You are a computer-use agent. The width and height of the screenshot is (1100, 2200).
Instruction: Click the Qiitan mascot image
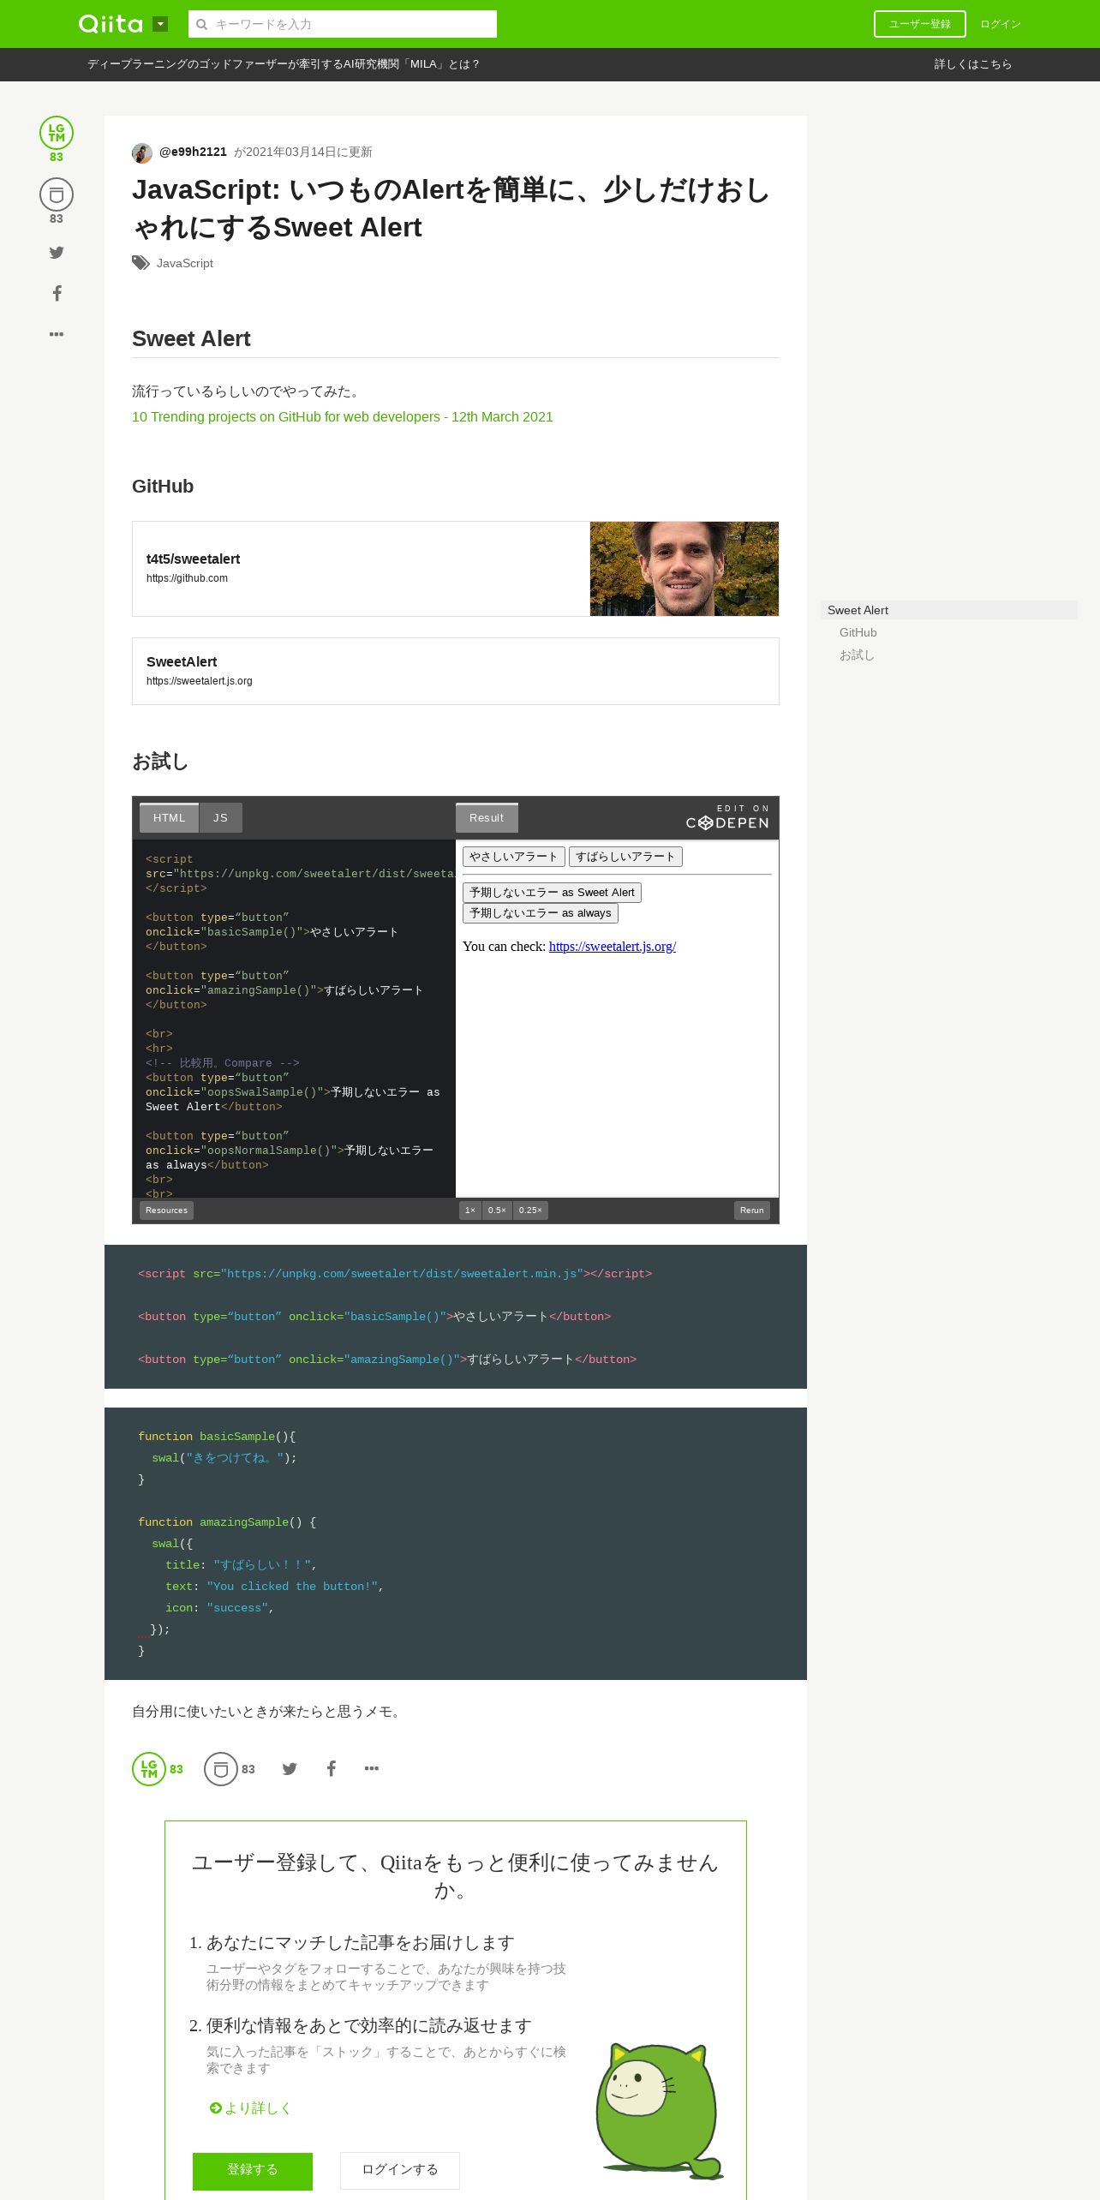tap(659, 2111)
